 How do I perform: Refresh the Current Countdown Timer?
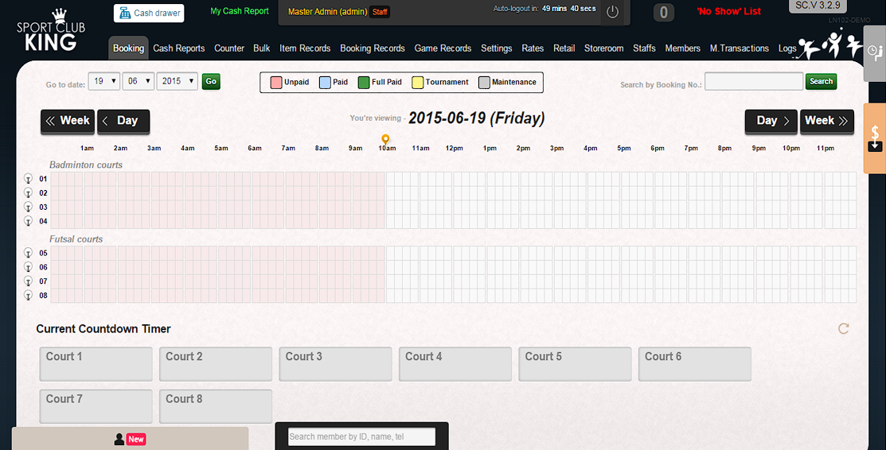844,328
